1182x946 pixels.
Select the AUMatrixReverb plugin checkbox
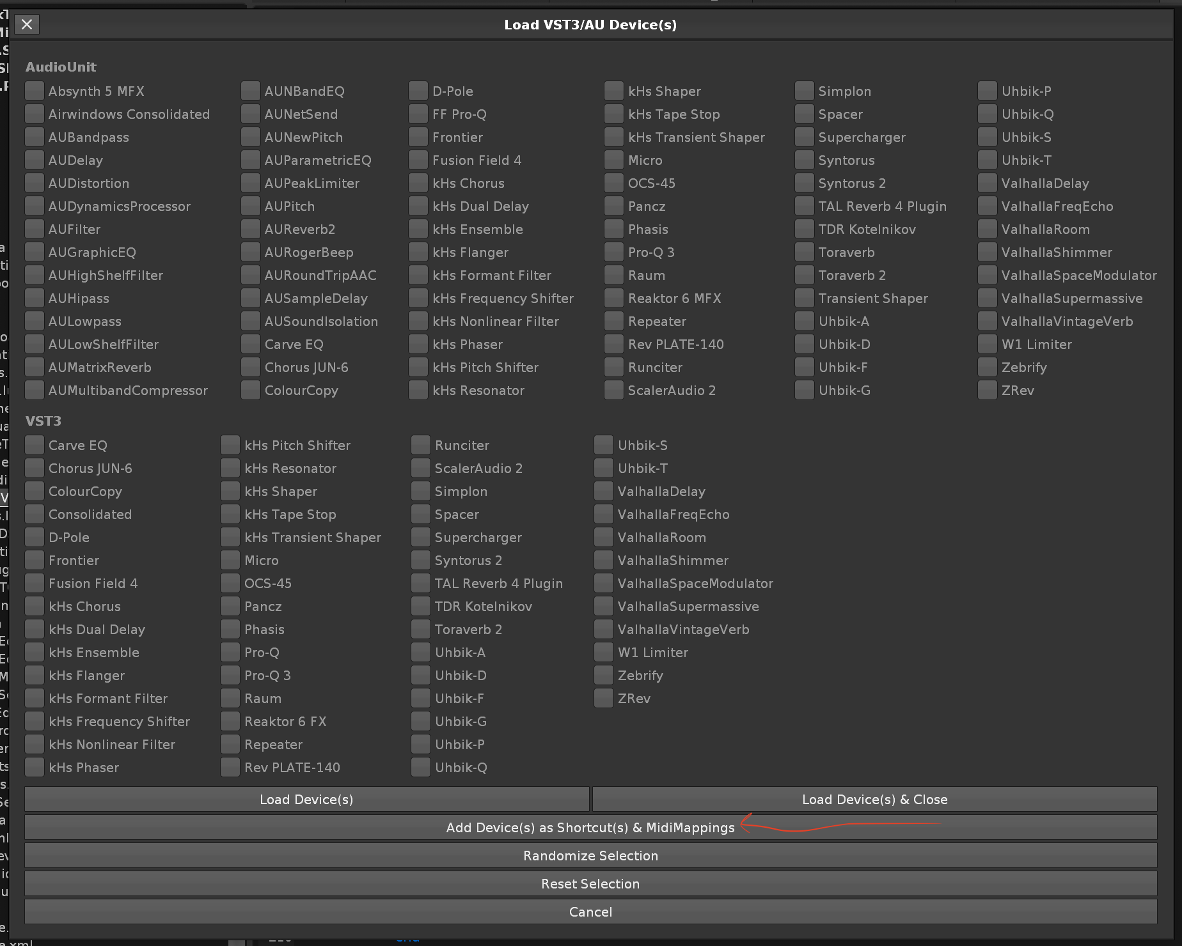pos(35,367)
